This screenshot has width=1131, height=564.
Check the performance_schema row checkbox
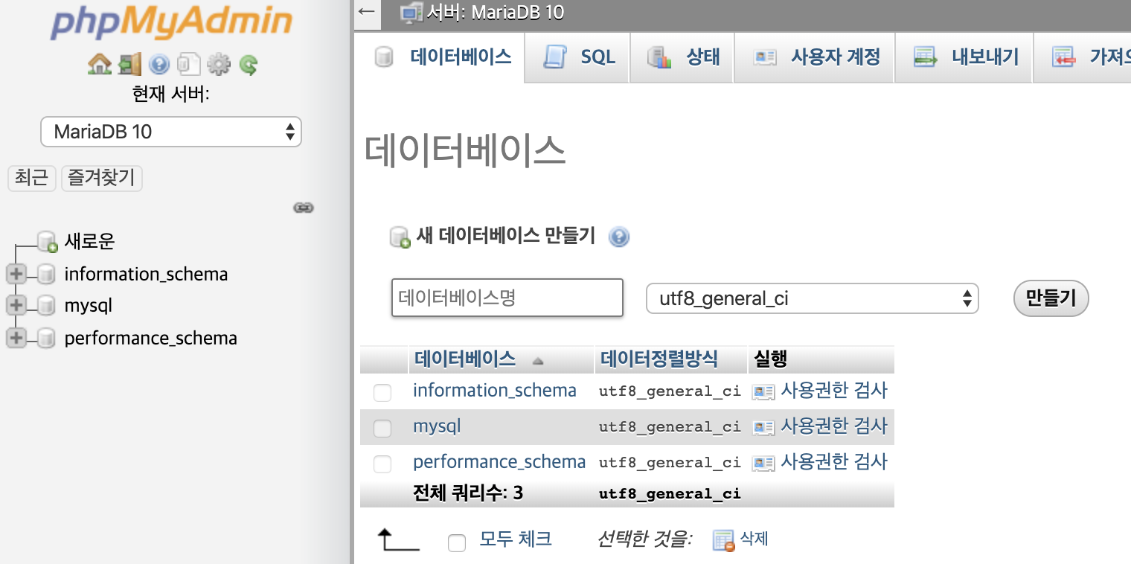tap(382, 464)
